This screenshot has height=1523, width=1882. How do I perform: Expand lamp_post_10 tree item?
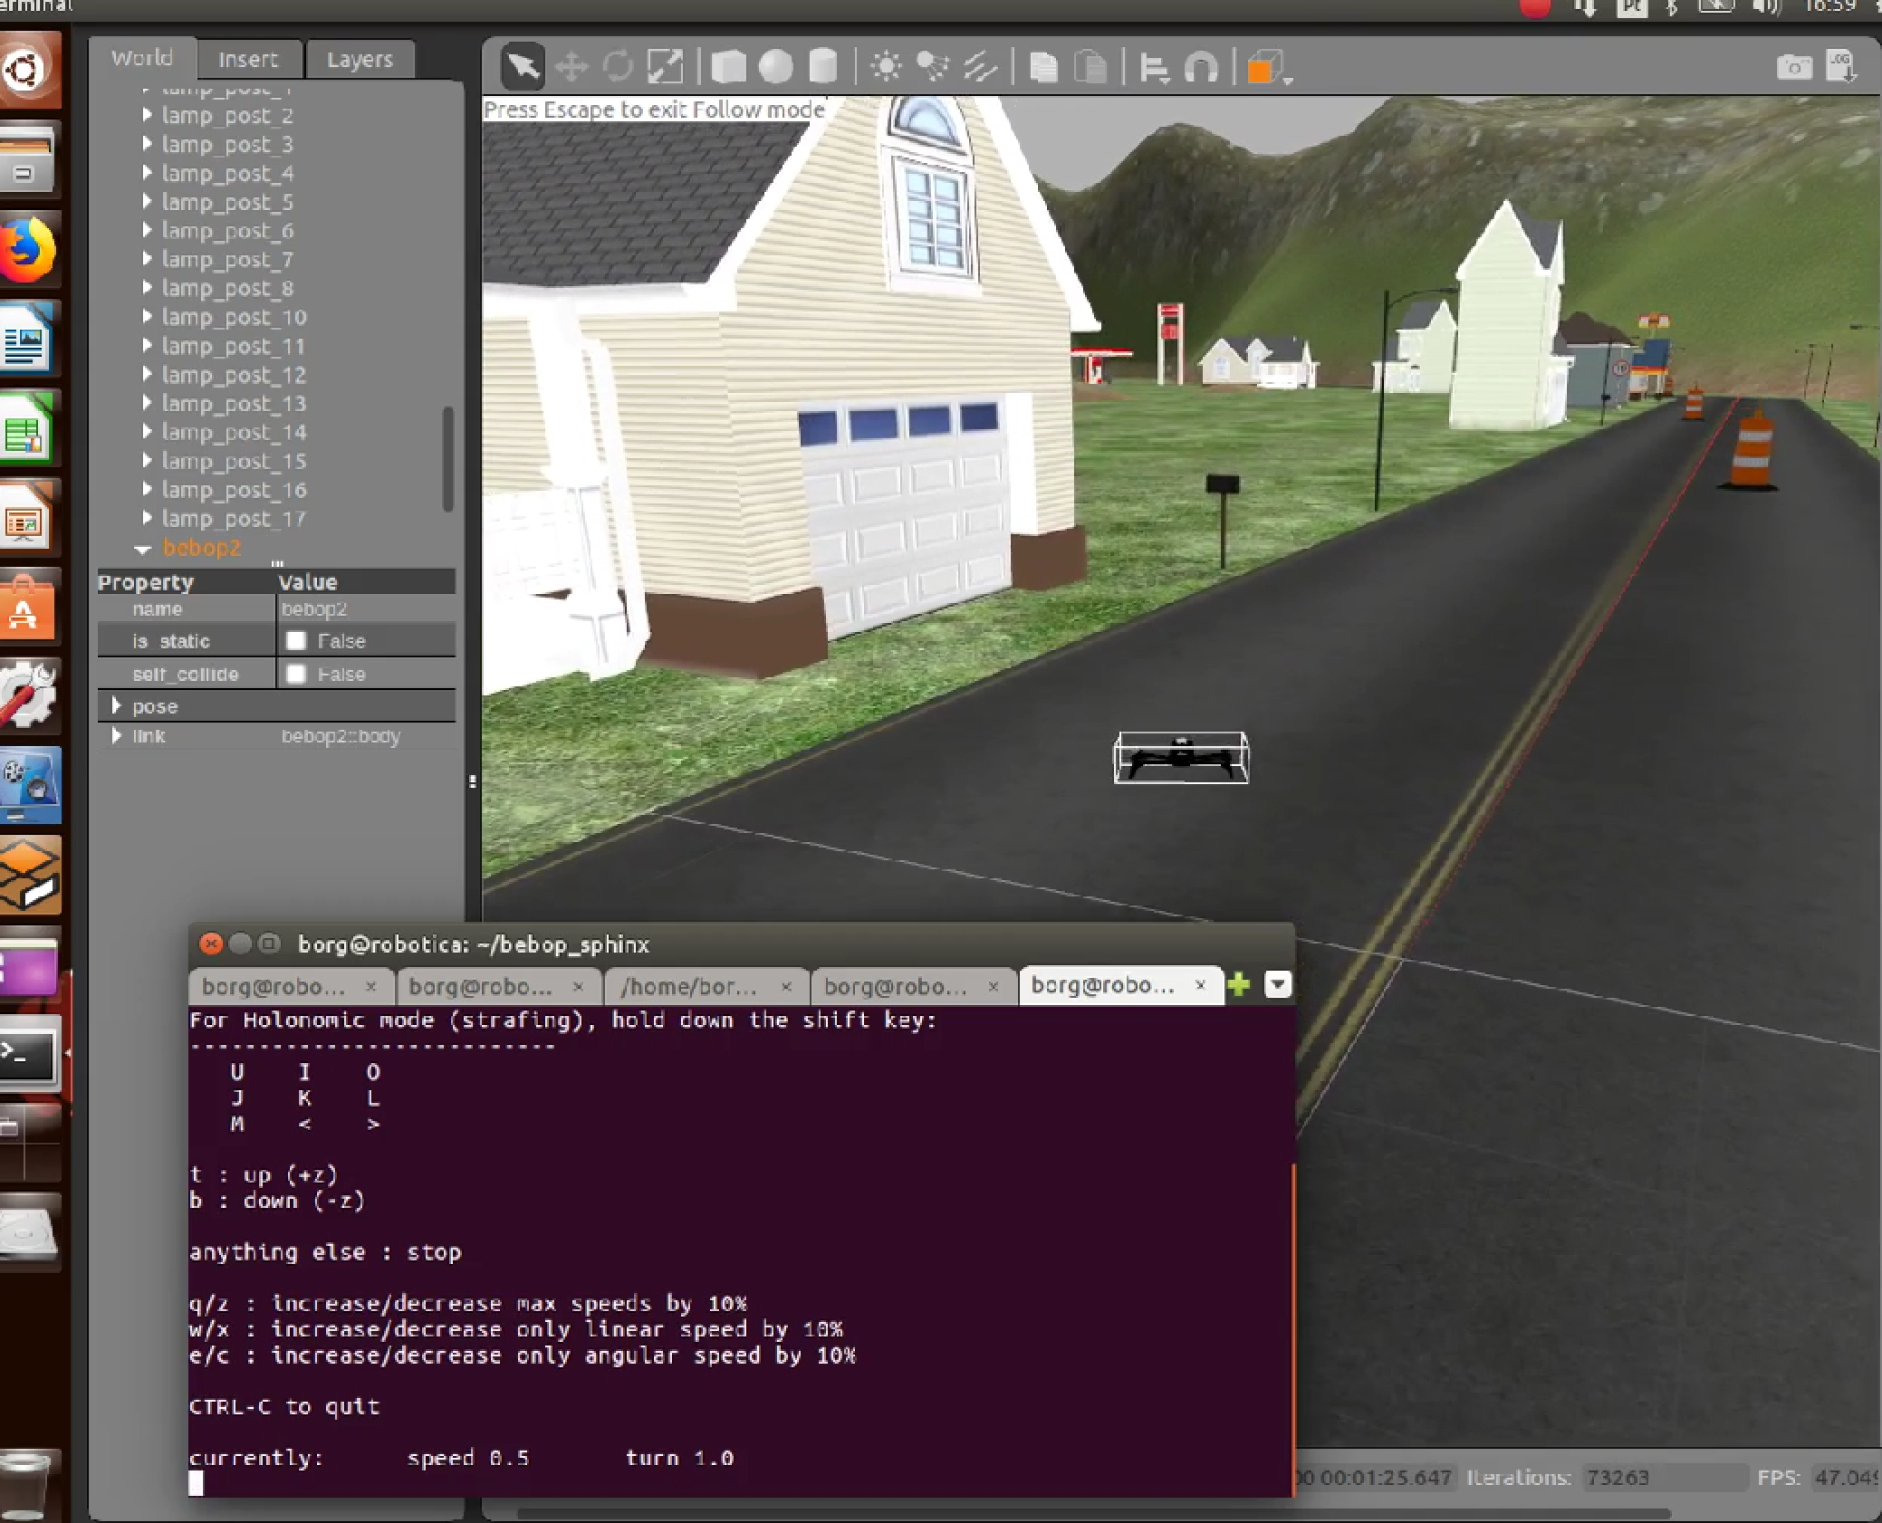pyautogui.click(x=148, y=317)
